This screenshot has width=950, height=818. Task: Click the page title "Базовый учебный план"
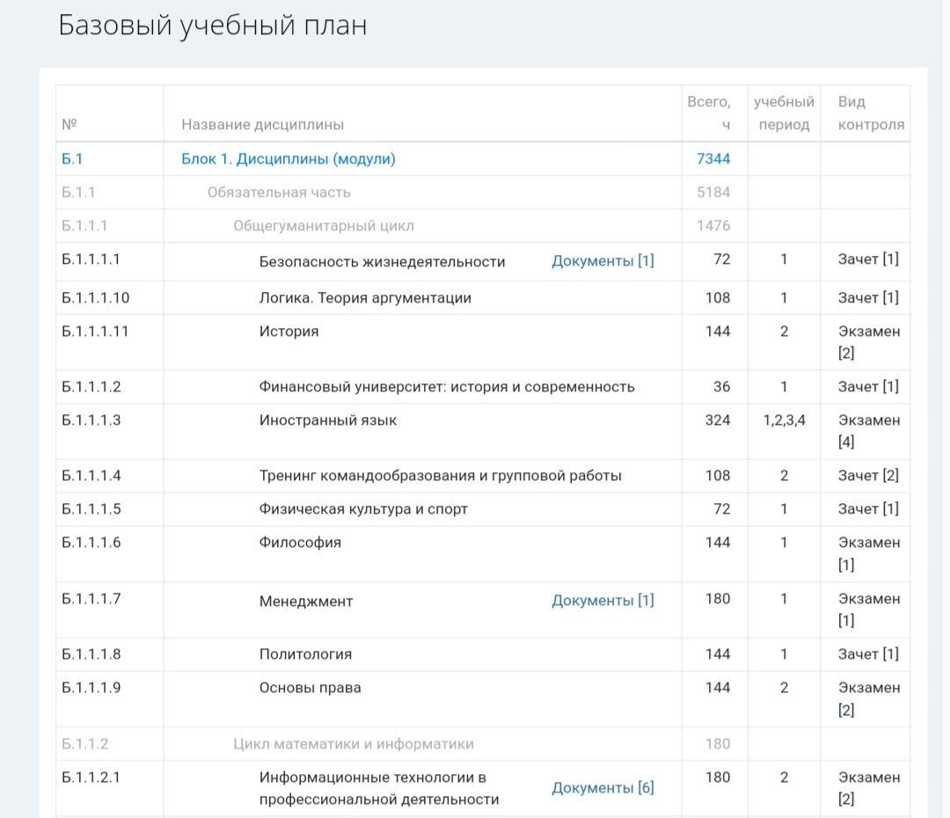[214, 26]
